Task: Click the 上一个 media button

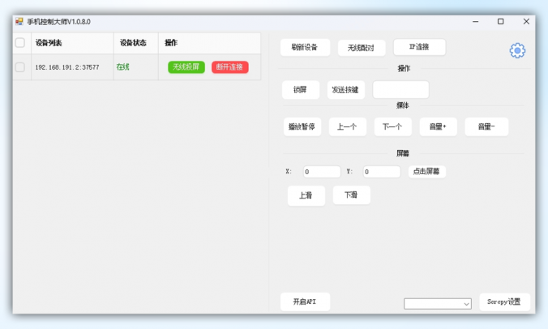Action: point(348,126)
